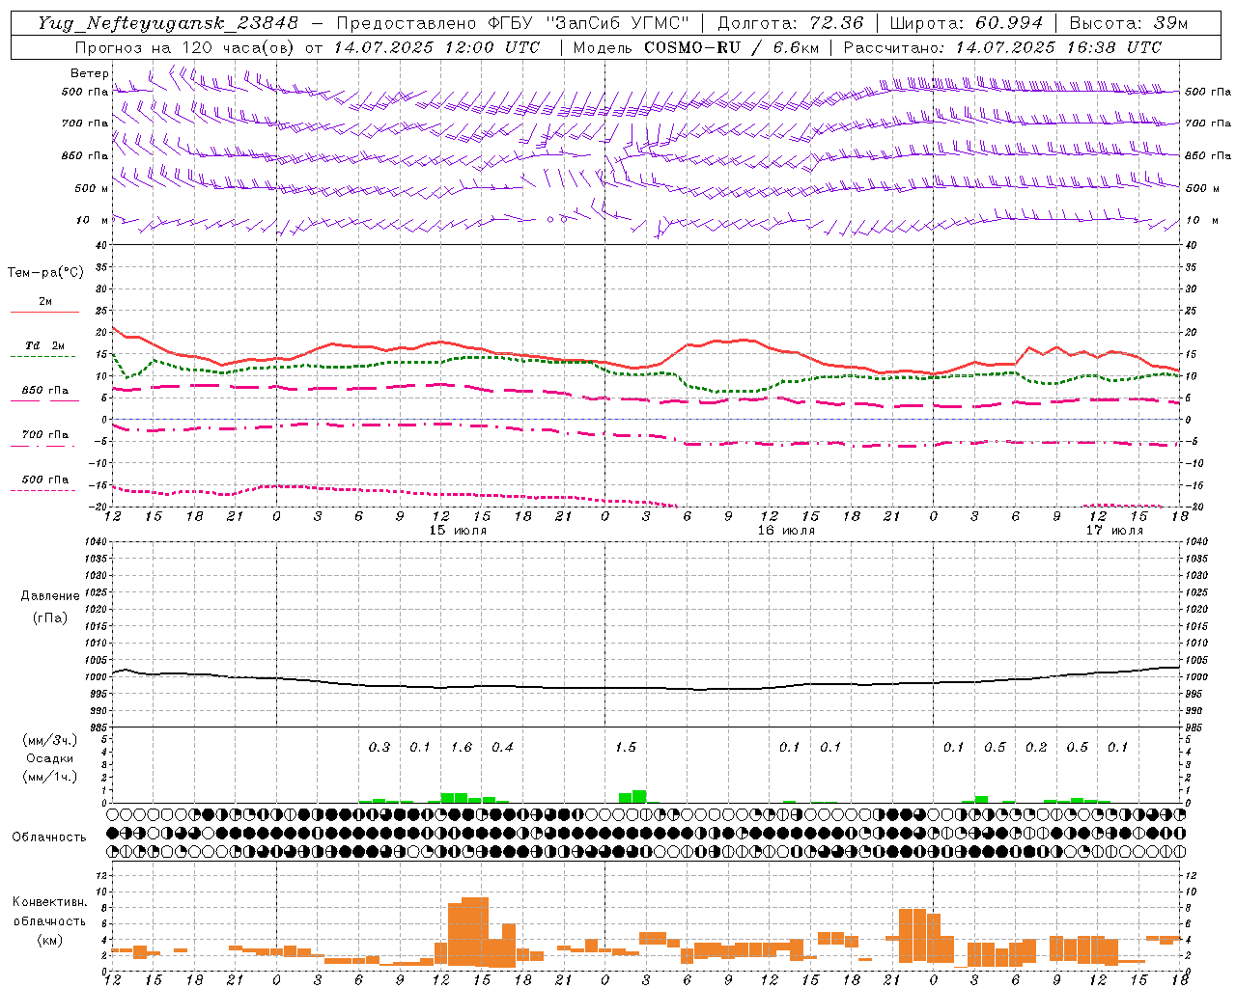1236x988 pixels.
Task: Click the '850 гПа' temperature legend entry
Action: 44,391
